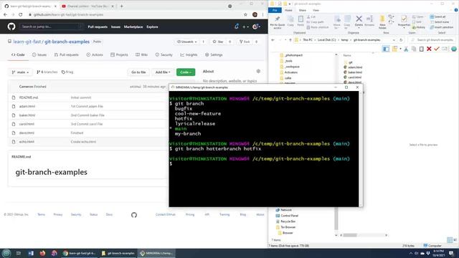
Task: Bookmark the page with Chrome star icon
Action: [x=245, y=14]
